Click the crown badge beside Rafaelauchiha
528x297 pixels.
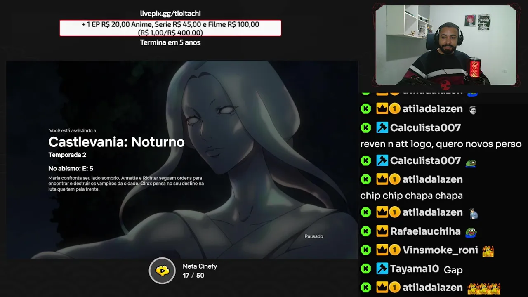pos(382,231)
